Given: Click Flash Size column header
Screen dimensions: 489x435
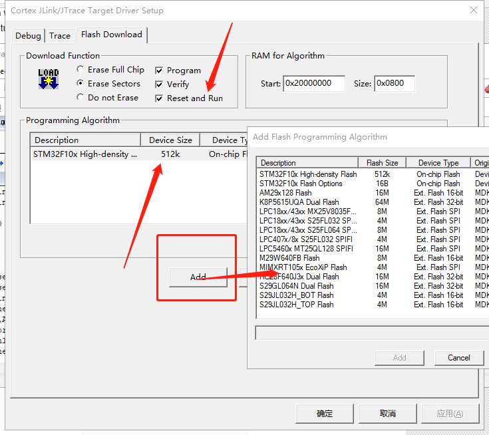Looking at the screenshot, I should [x=382, y=163].
